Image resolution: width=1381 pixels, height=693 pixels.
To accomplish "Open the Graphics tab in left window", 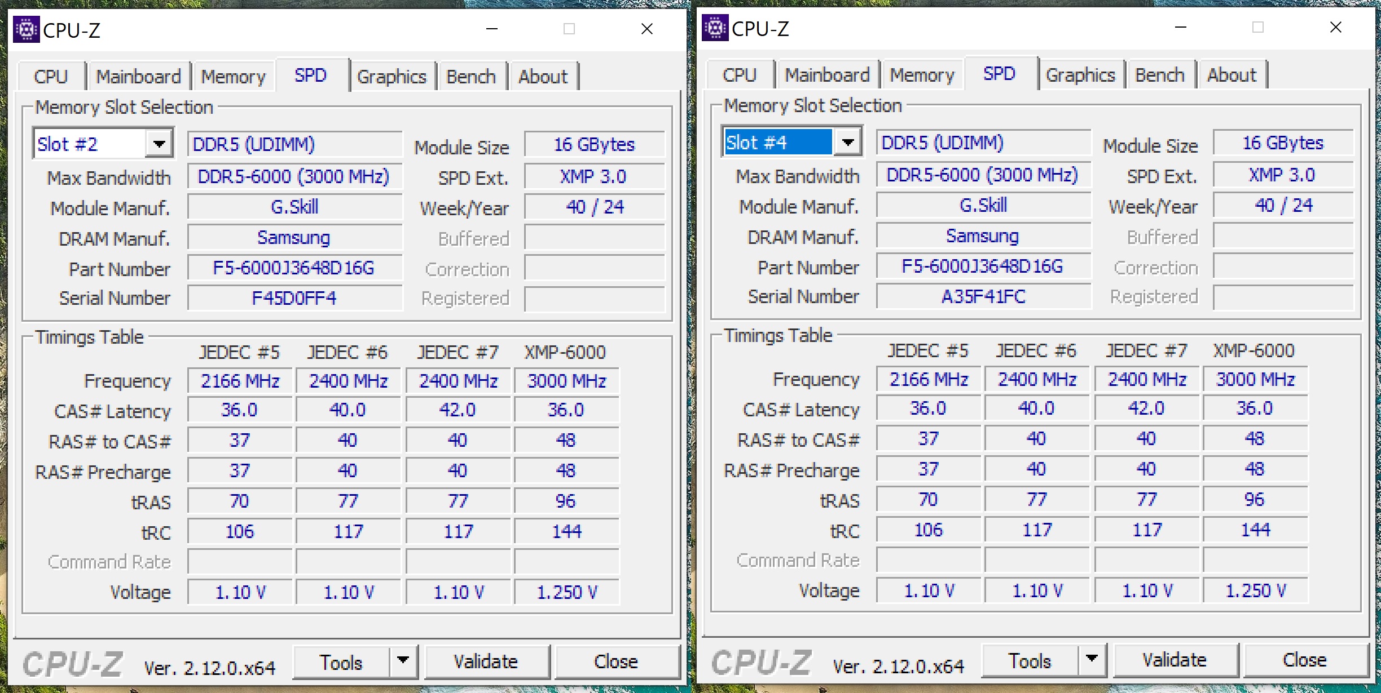I will 392,77.
